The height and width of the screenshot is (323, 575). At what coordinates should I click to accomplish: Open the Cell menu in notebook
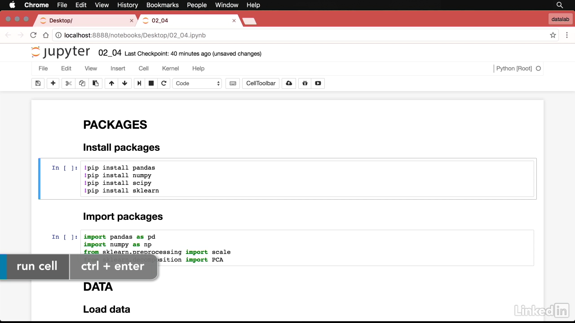tap(143, 69)
